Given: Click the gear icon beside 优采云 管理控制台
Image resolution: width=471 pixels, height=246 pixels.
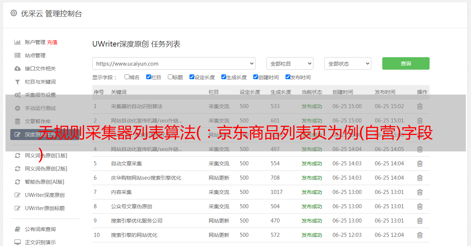Looking at the screenshot, I should (14, 13).
